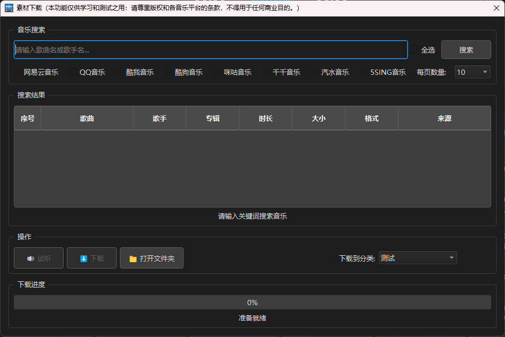Open the 每页数量 dropdown
Viewport: 505px width, 337px height.
(472, 72)
